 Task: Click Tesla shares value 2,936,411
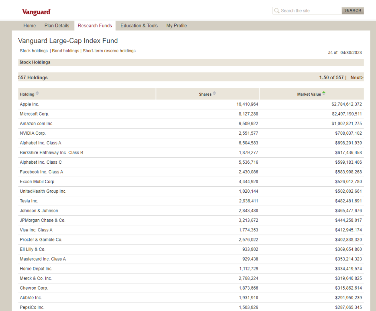pos(248,201)
